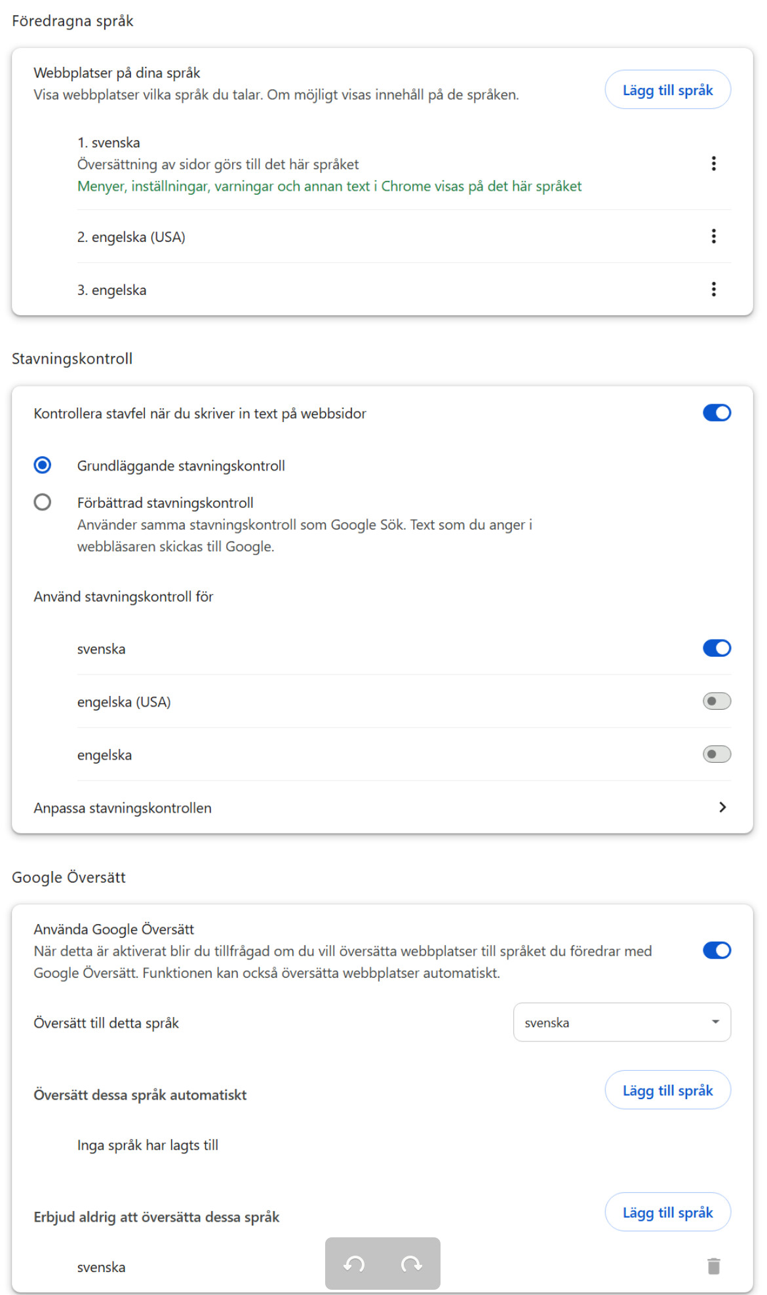767x1295 pixels.
Task: Click the undo arrow icon
Action: (x=355, y=1264)
